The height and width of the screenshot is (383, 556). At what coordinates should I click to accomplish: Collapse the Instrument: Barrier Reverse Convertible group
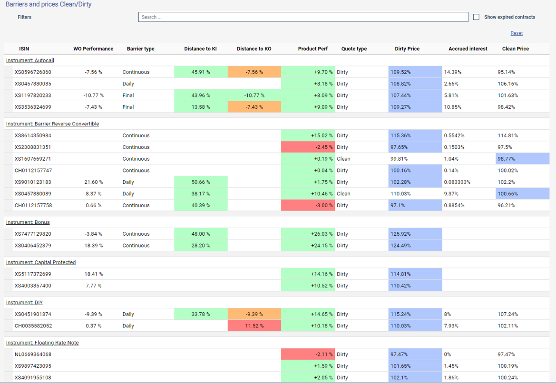click(x=52, y=124)
